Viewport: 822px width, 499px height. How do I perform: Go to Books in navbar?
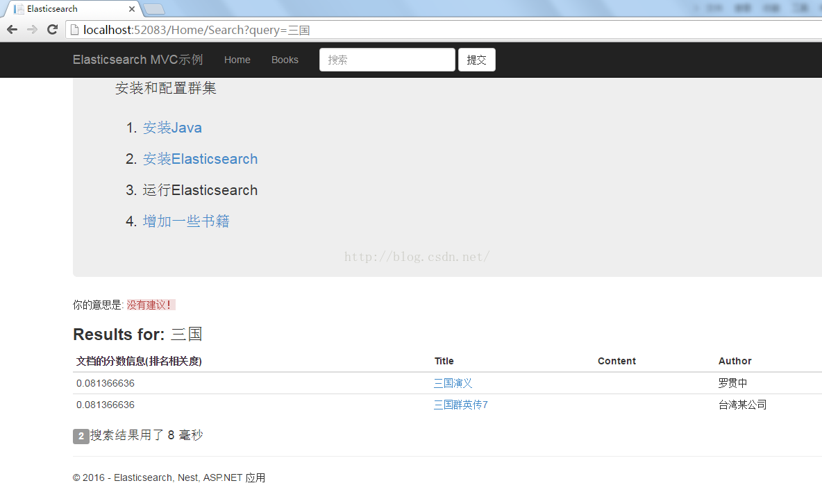285,60
